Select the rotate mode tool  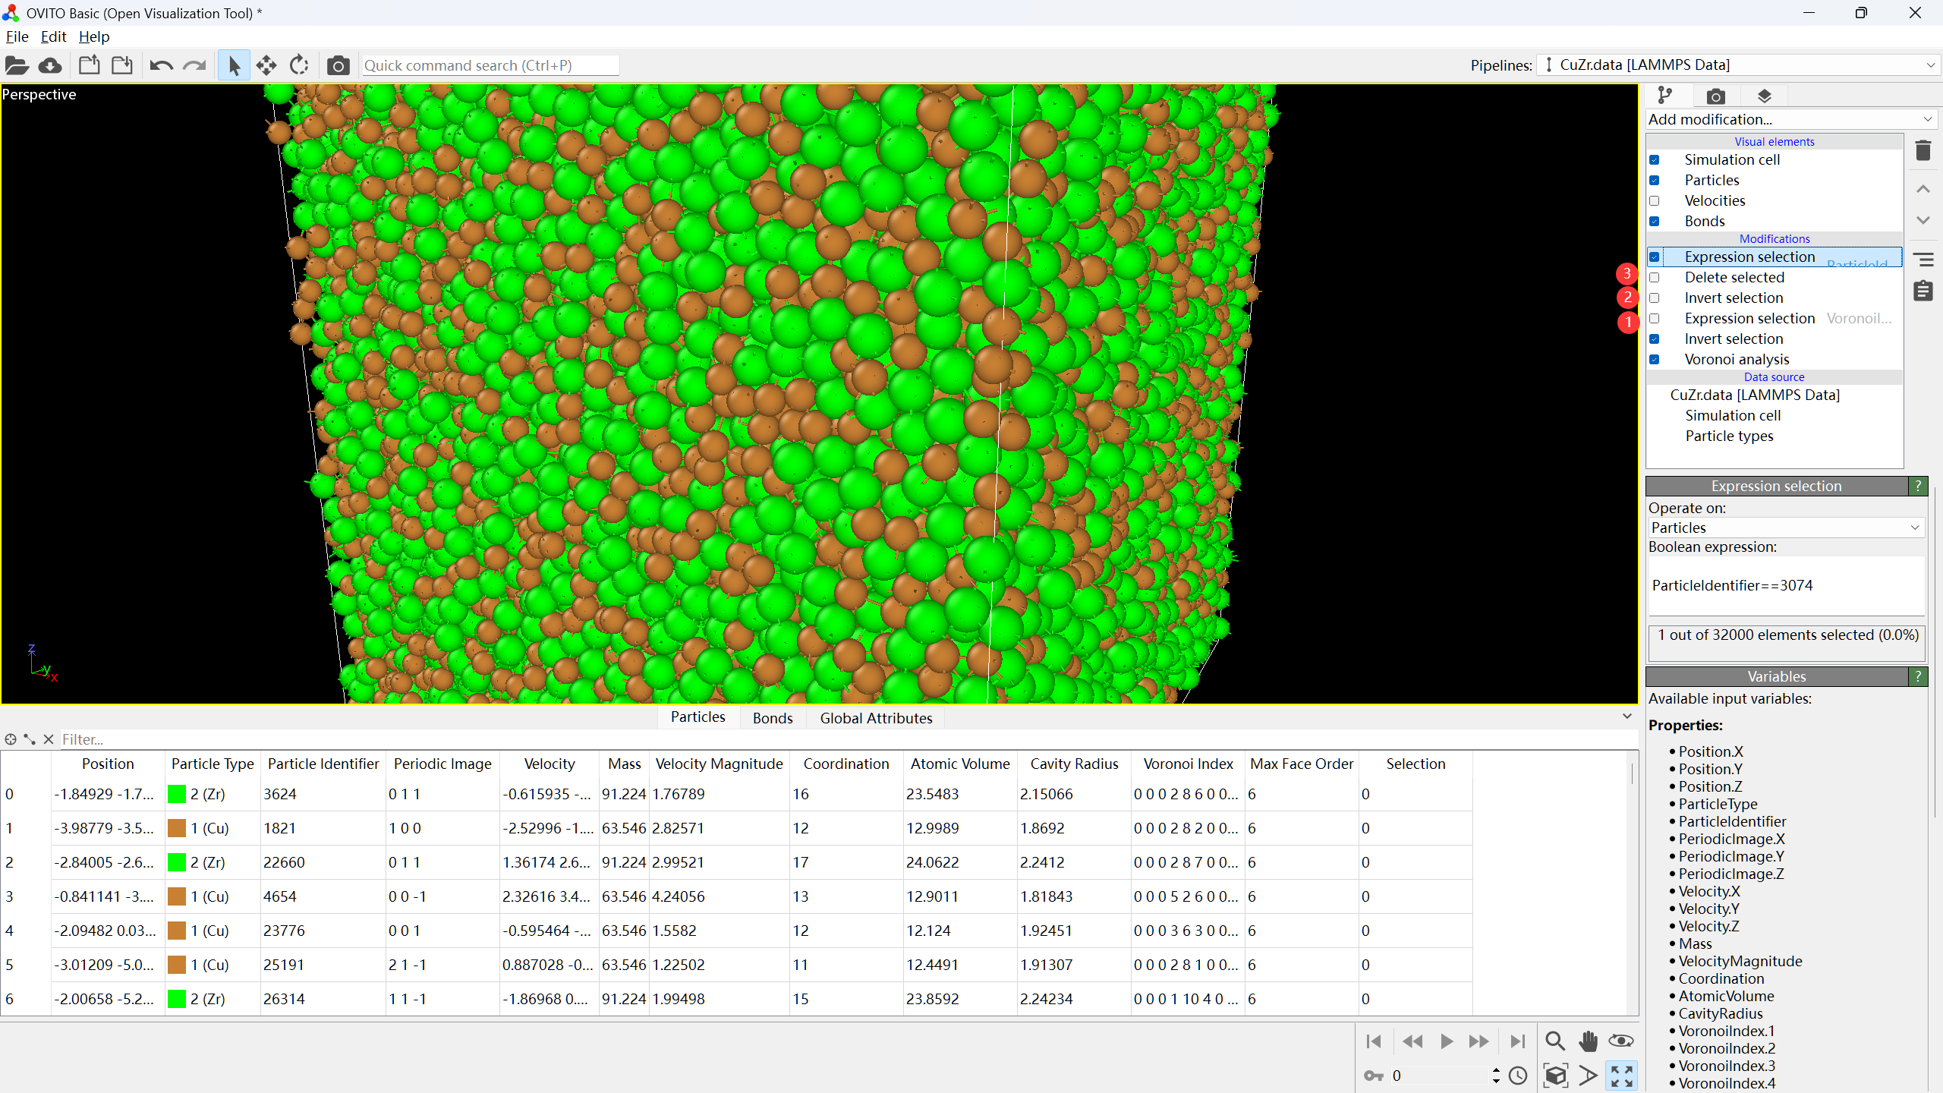coord(299,65)
